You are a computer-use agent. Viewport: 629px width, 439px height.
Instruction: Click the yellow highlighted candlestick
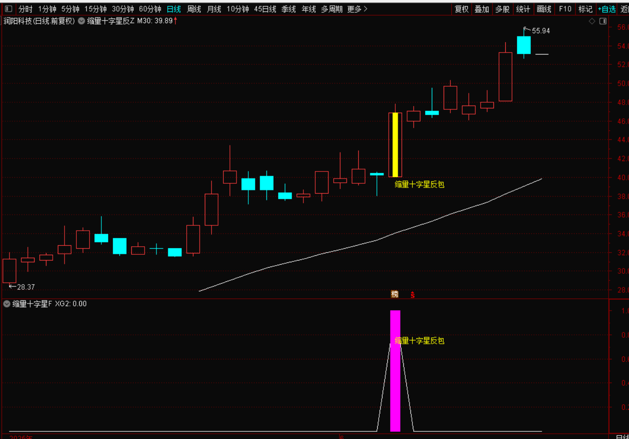tap(395, 144)
